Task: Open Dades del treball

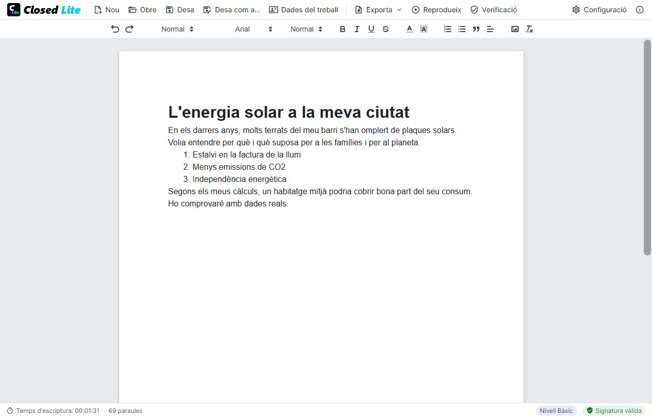Action: 304,10
